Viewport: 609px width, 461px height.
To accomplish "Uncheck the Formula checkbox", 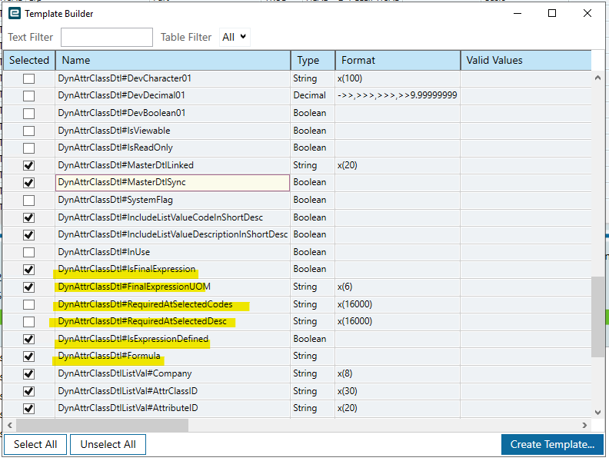I will click(x=28, y=357).
